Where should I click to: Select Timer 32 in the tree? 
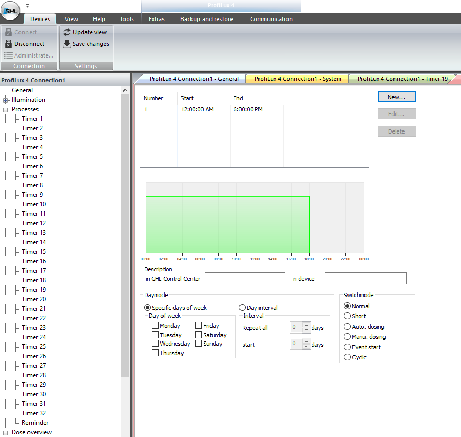(34, 413)
